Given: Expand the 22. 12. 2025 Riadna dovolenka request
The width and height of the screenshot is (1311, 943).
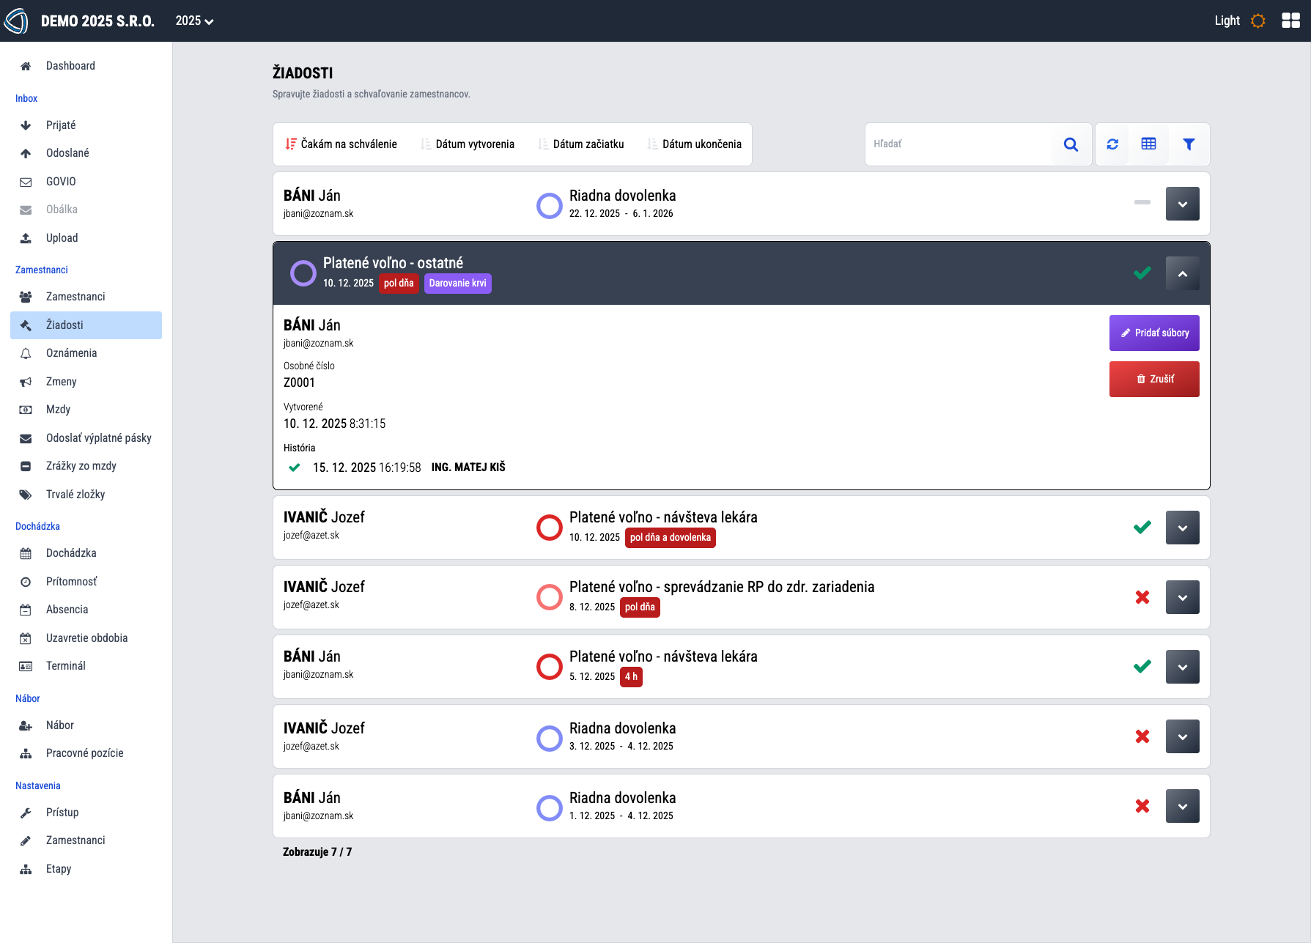Looking at the screenshot, I should (x=1182, y=204).
